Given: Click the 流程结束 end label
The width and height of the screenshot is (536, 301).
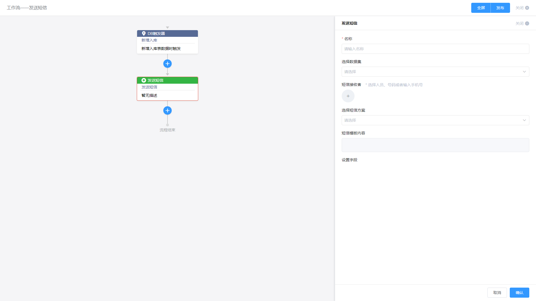Looking at the screenshot, I should point(167,130).
